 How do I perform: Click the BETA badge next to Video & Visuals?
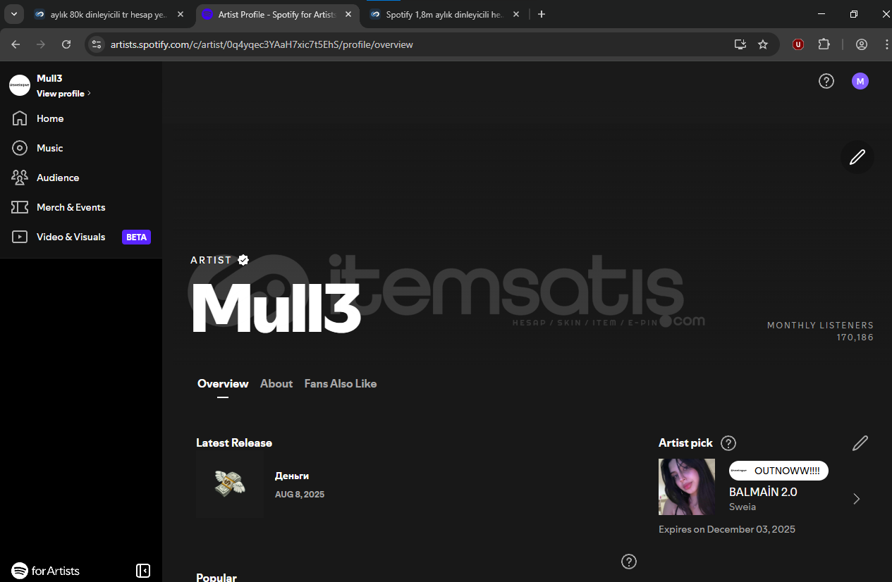coord(136,237)
